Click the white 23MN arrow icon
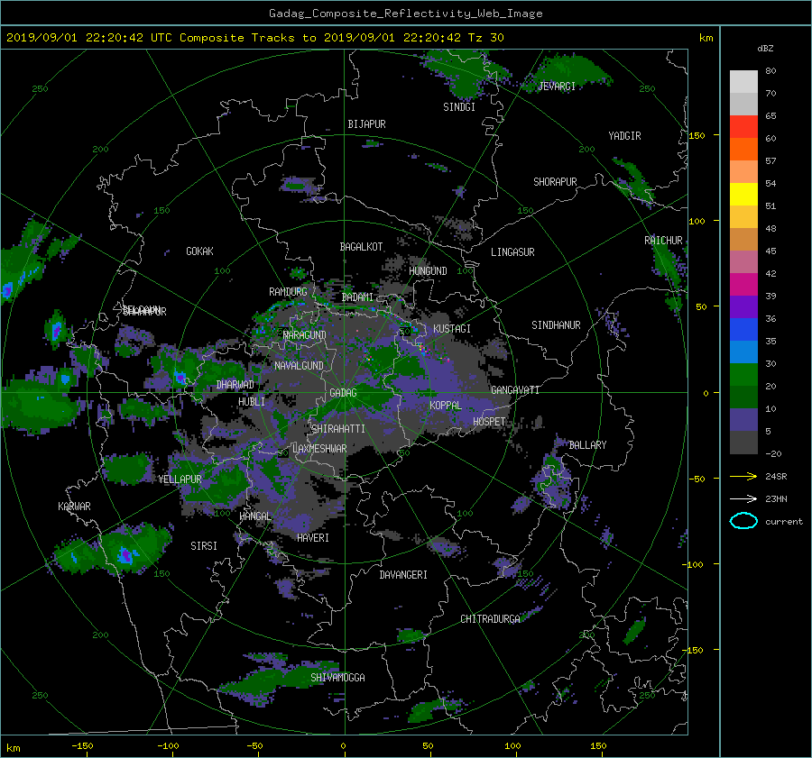This screenshot has width=812, height=758. click(x=743, y=498)
